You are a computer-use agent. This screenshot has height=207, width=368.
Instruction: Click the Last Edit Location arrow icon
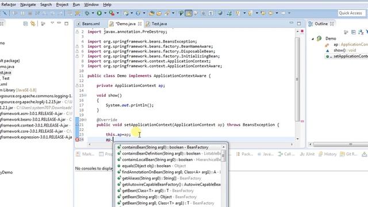tap(263, 13)
